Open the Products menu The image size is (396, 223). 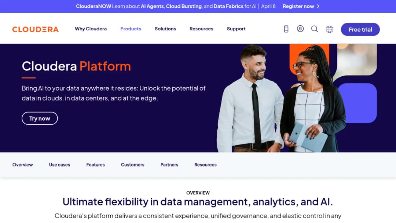click(131, 29)
